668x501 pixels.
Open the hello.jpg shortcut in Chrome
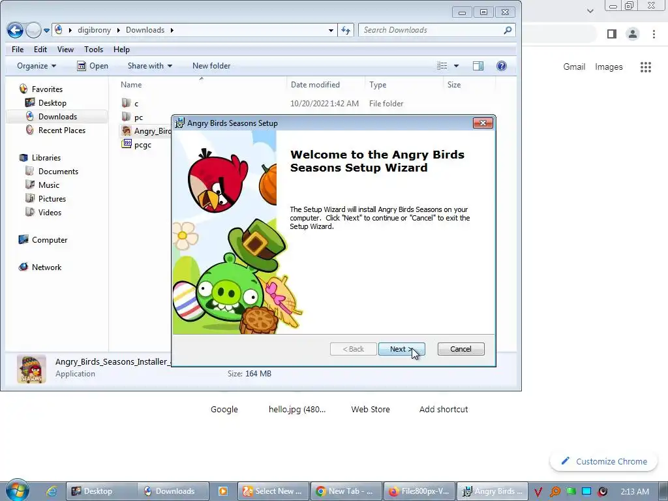pyautogui.click(x=297, y=409)
